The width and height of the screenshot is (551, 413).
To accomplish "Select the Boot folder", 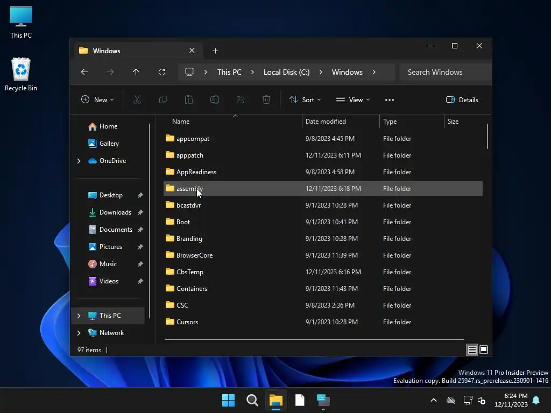I will coord(323,222).
